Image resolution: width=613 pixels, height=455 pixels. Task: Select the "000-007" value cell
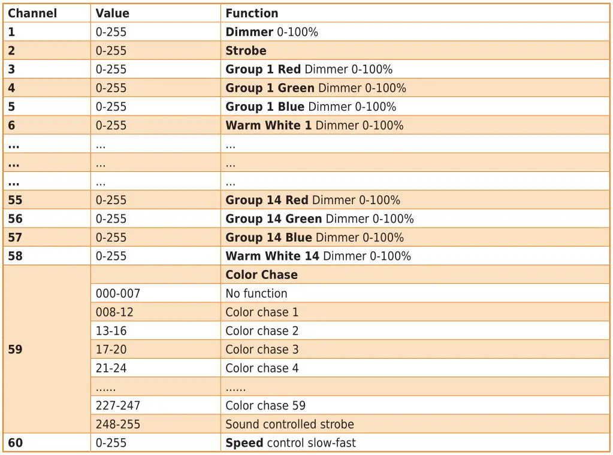tap(118, 293)
